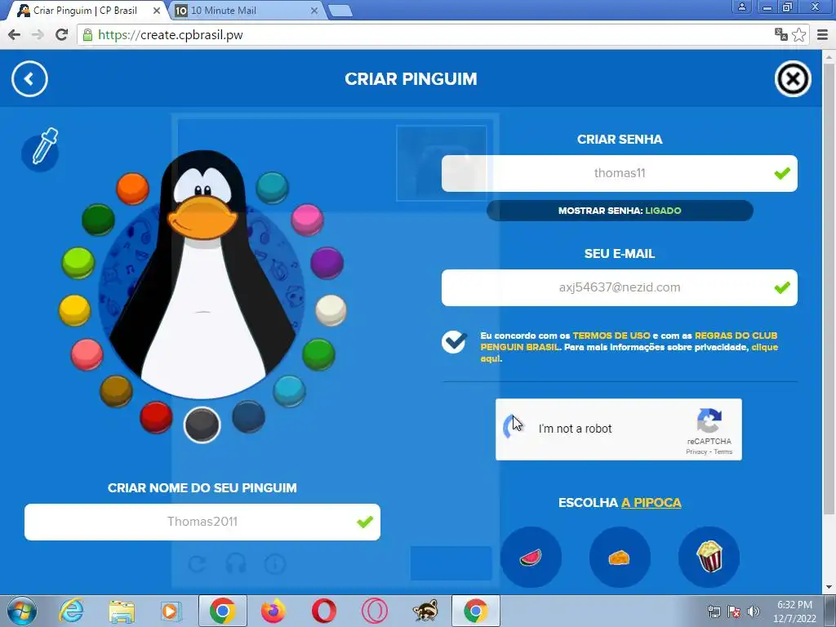Image resolution: width=836 pixels, height=627 pixels.
Task: Click the 'A PIPOCA' underlined link
Action: pos(651,503)
